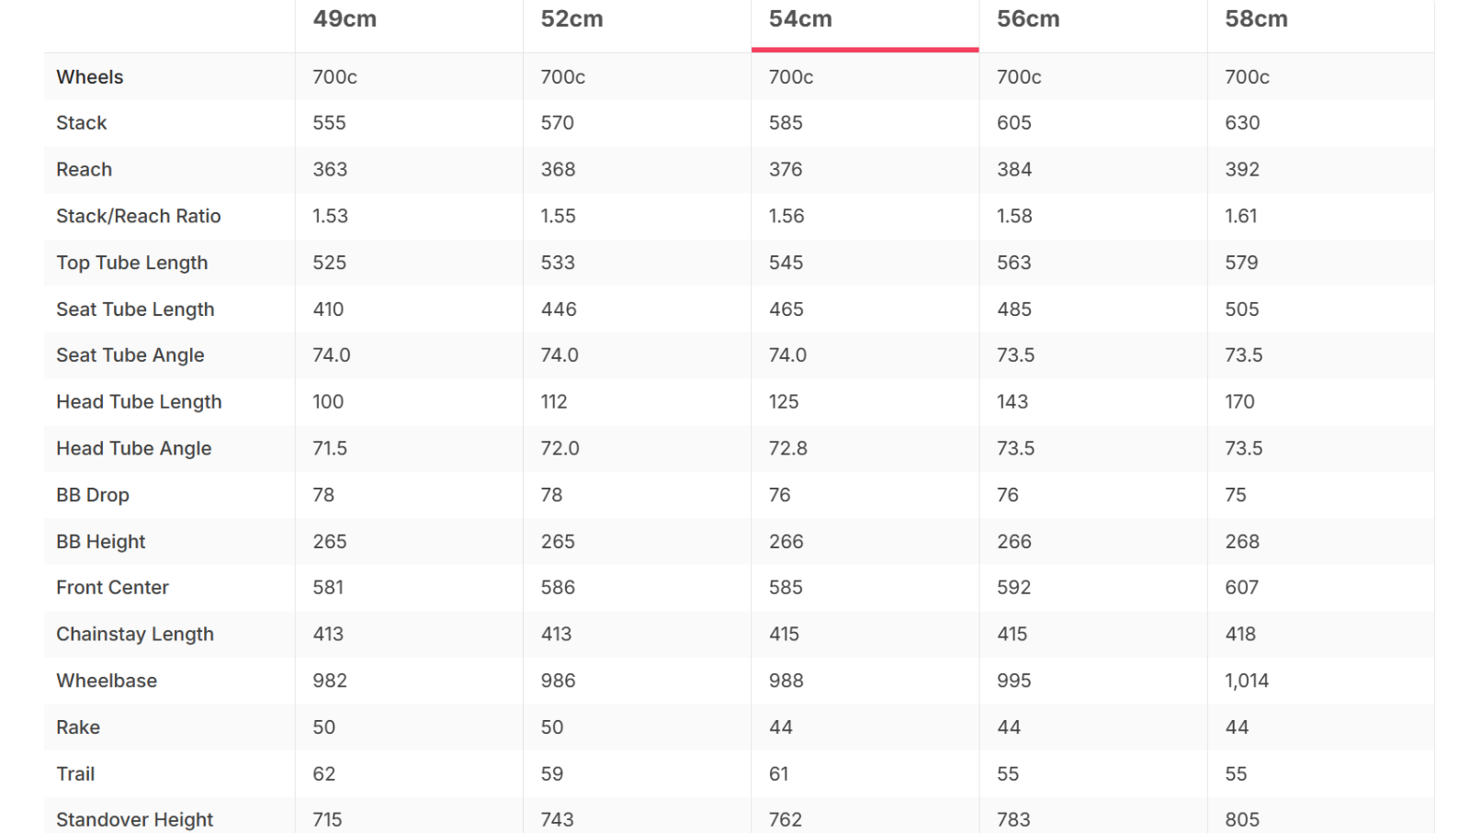Image resolution: width=1481 pixels, height=833 pixels.
Task: Click the Top Tube Length label
Action: 132,263
